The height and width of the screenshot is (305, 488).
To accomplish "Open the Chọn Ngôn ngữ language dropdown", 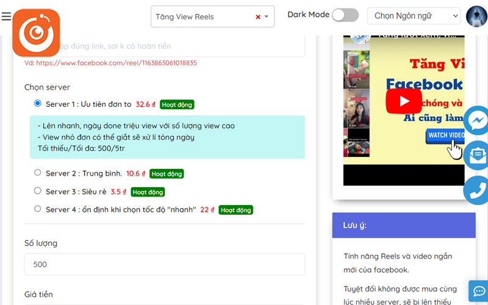I will pyautogui.click(x=414, y=16).
